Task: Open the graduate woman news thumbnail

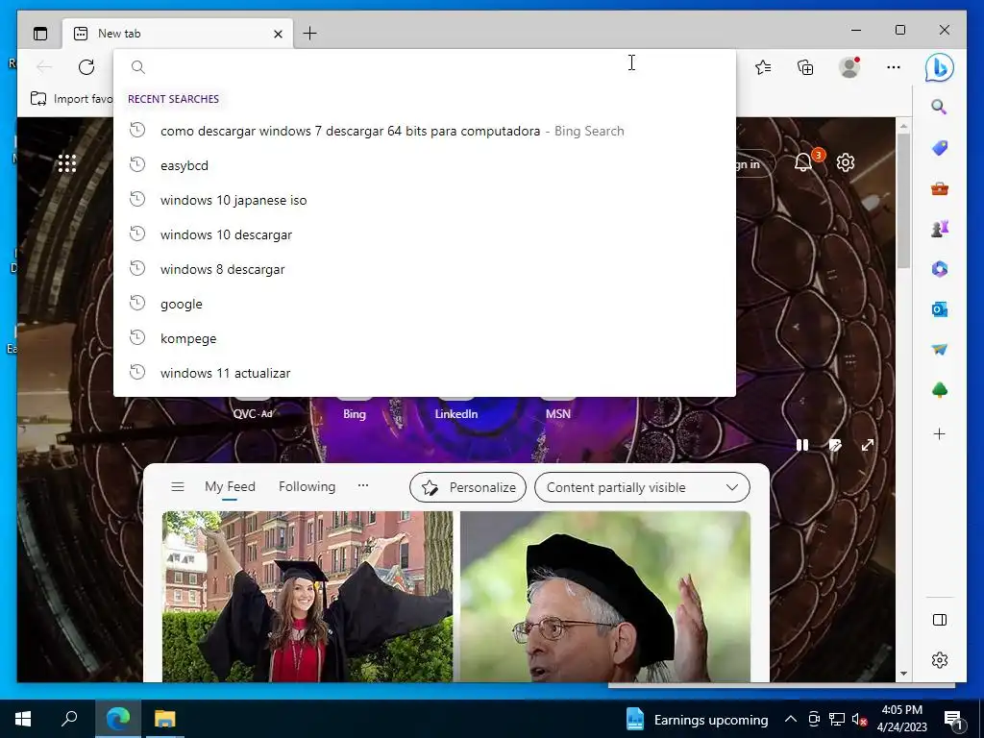Action: (x=307, y=596)
